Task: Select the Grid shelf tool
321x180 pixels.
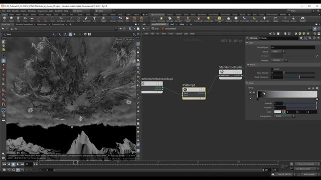Action: (x=32, y=19)
